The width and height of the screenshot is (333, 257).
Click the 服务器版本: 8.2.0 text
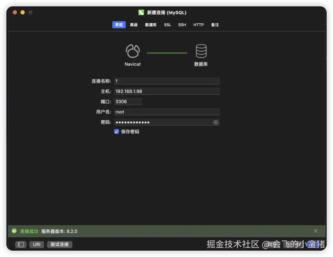(x=59, y=231)
